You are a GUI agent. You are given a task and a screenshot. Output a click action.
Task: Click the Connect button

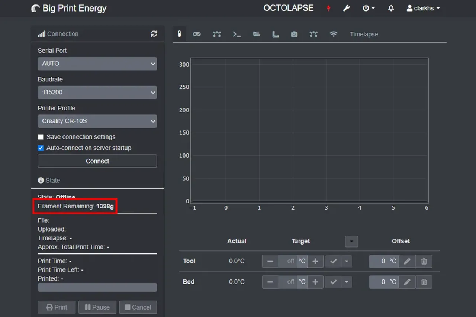tap(97, 161)
